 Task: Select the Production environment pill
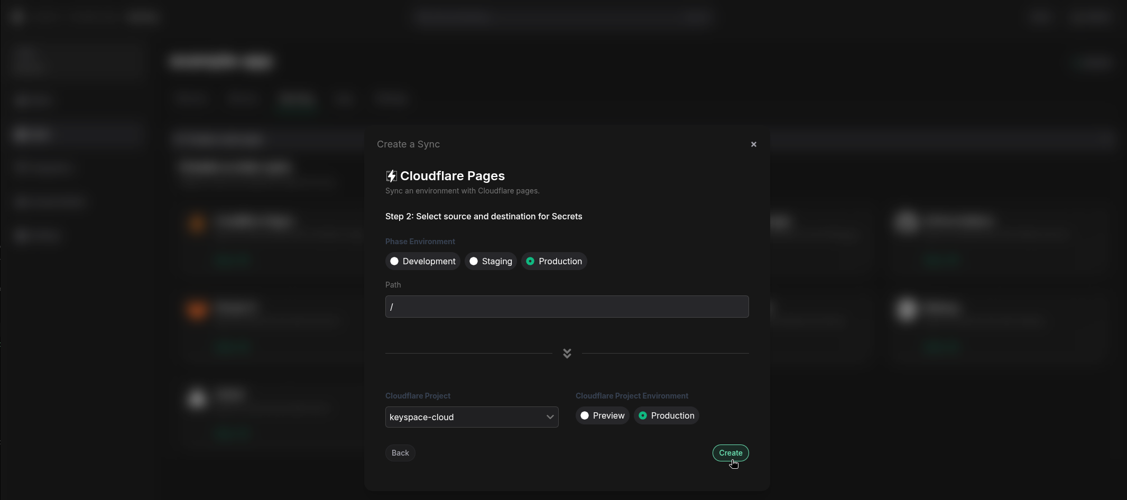553,261
